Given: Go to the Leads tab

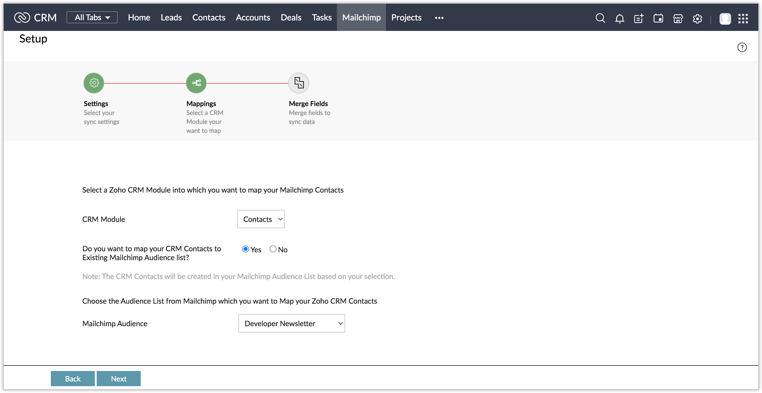Looking at the screenshot, I should pos(171,18).
